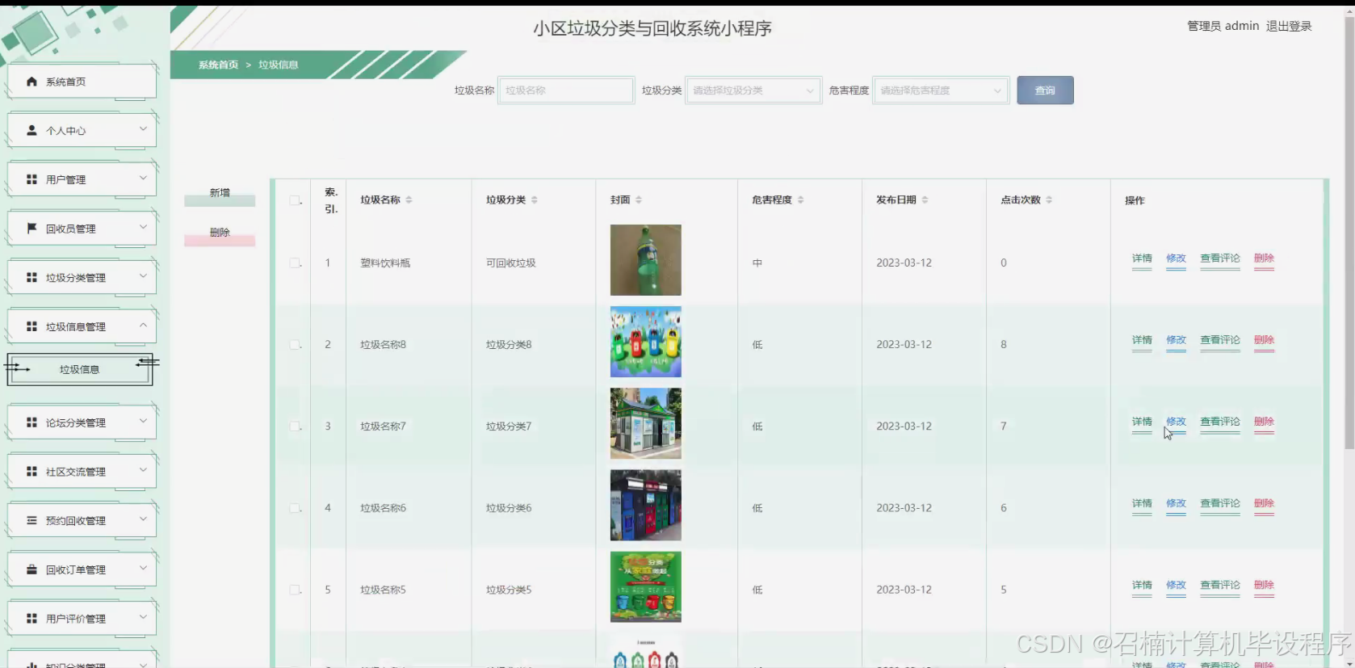Open 详情 for 塑料饮料瓶
The height and width of the screenshot is (668, 1355).
(1142, 259)
